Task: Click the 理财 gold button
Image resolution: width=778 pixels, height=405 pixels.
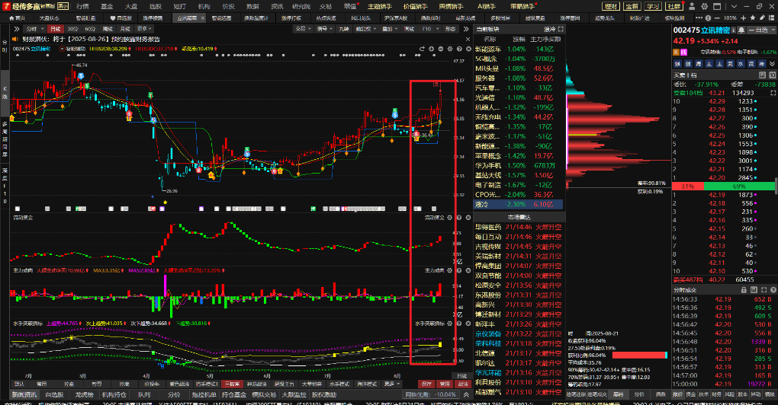Action: tap(611, 6)
